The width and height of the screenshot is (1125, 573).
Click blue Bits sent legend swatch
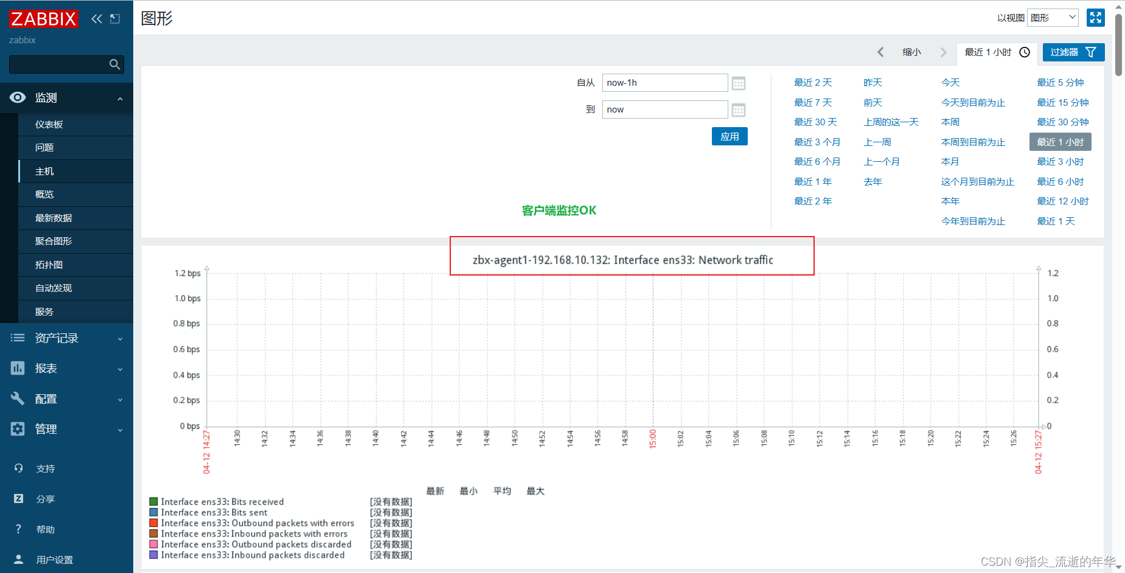(x=153, y=513)
